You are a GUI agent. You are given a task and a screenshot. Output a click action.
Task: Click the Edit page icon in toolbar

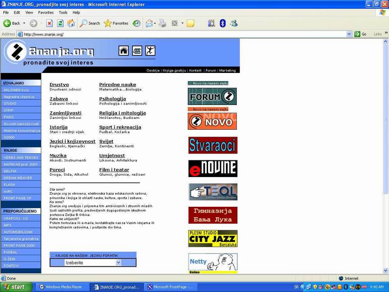coord(175,23)
